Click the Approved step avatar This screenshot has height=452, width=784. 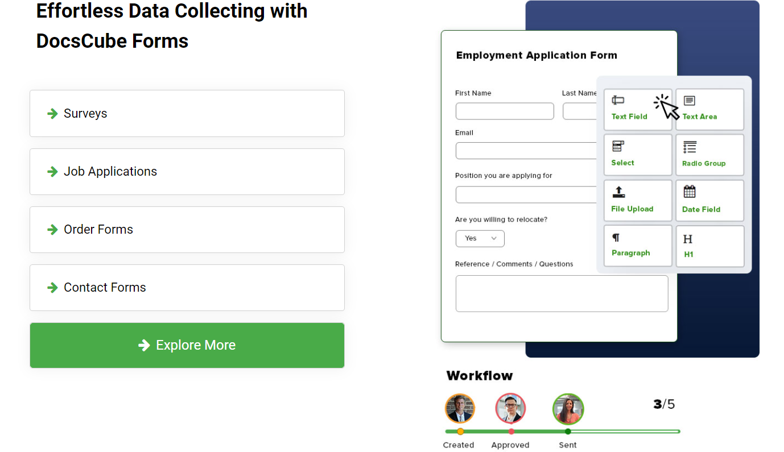coord(510,409)
